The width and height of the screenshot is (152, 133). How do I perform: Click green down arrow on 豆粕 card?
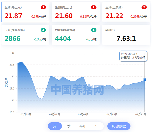94,30
